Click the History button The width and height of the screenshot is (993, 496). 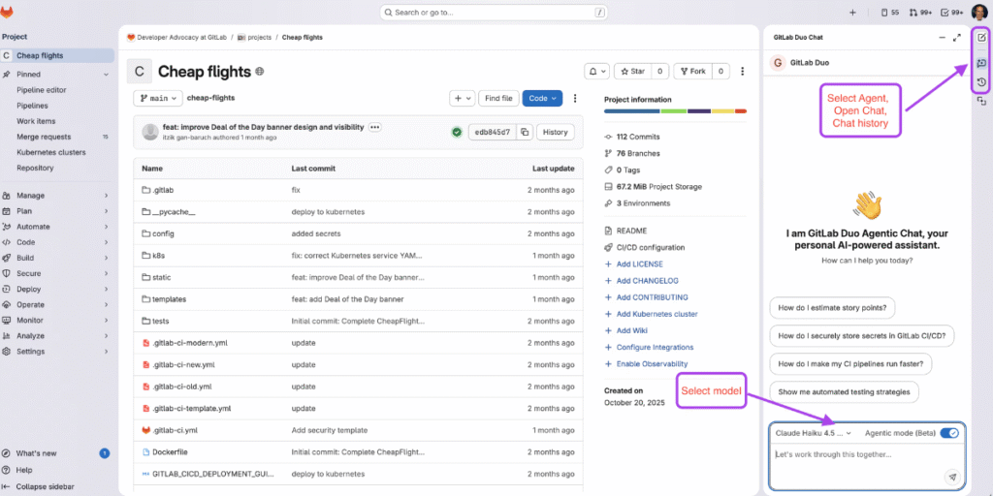(x=556, y=132)
